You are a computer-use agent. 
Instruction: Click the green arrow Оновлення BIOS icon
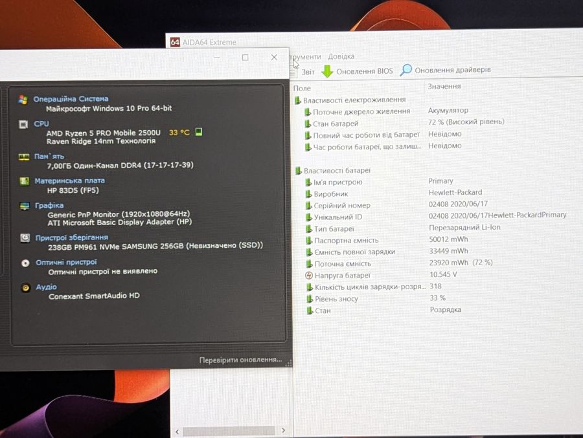tap(327, 71)
